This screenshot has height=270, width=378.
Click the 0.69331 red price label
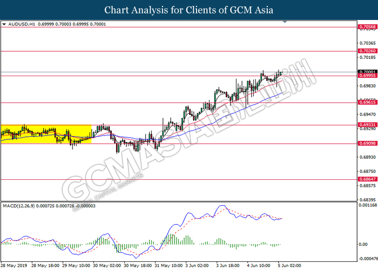367,125
